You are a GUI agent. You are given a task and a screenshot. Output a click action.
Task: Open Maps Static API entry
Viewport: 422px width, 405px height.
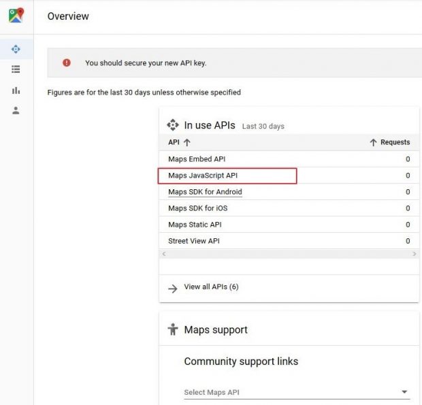pyautogui.click(x=195, y=225)
